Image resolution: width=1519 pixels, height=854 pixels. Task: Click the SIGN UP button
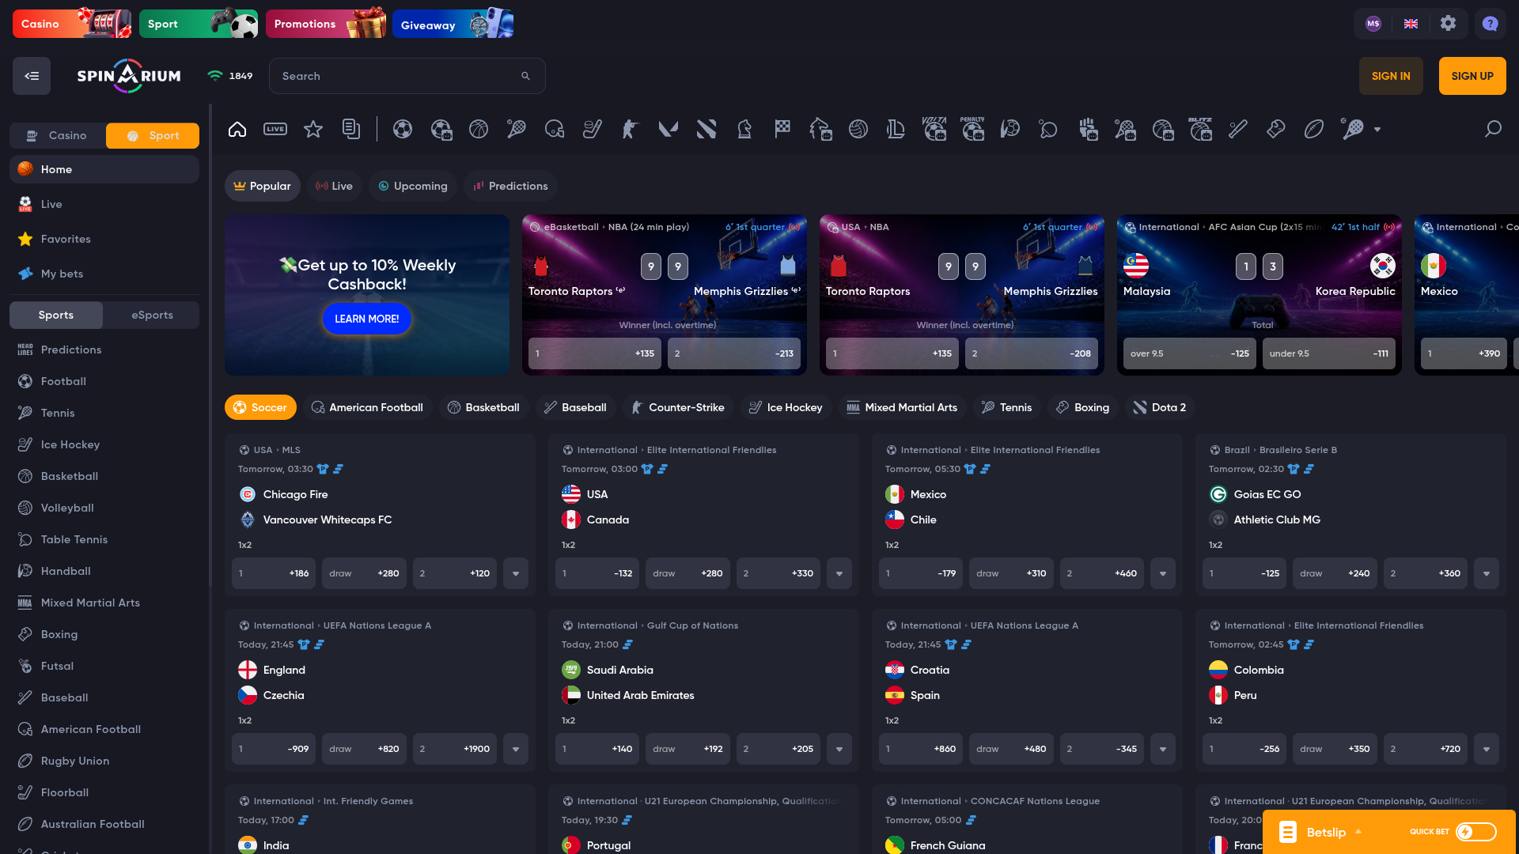[x=1472, y=76]
